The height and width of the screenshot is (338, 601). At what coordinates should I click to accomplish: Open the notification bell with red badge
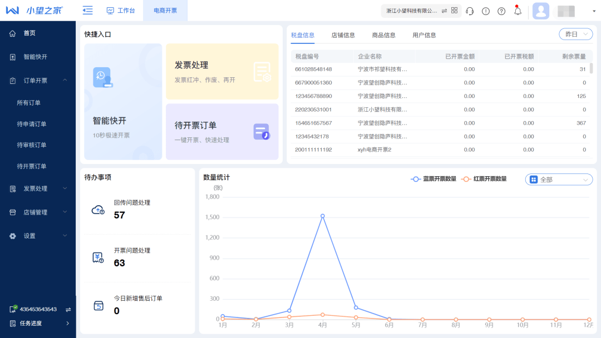[518, 11]
